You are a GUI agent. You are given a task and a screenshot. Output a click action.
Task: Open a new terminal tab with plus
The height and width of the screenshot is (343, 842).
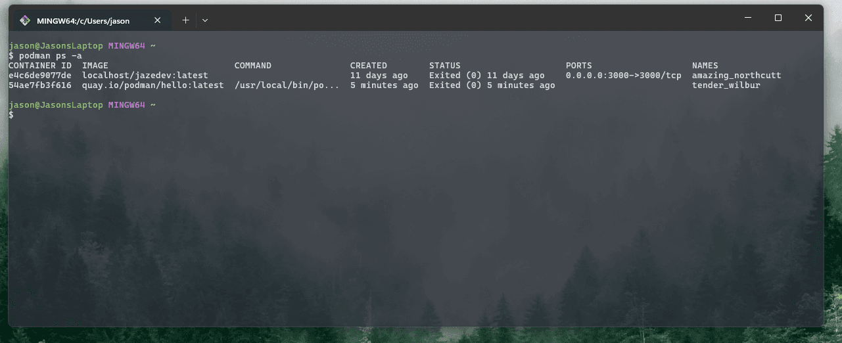[x=185, y=20]
